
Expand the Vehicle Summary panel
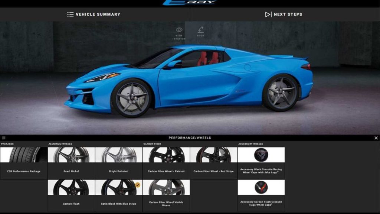click(95, 14)
